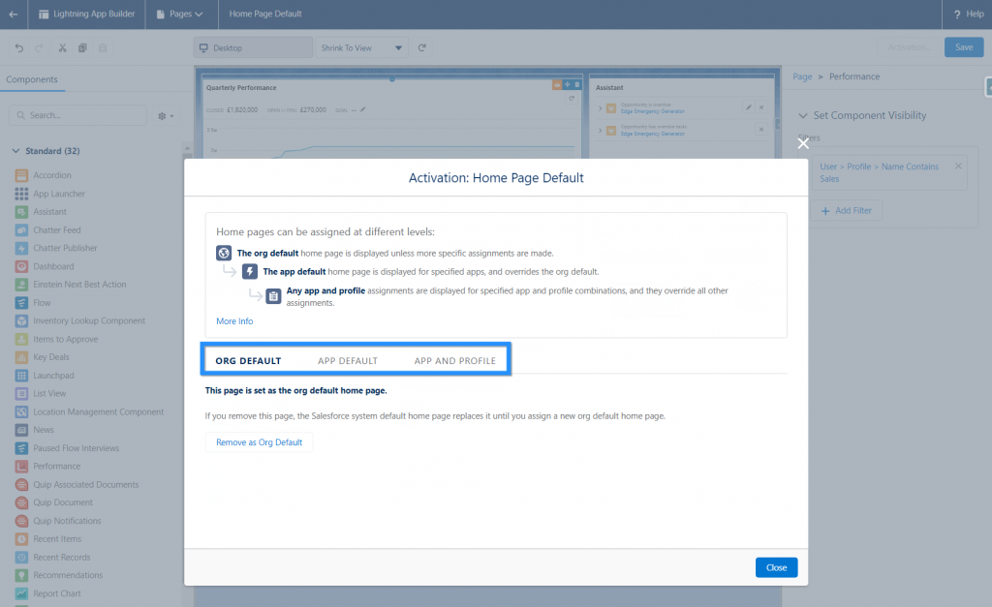Click Remove as Org Default button
The image size is (992, 607).
pos(260,442)
